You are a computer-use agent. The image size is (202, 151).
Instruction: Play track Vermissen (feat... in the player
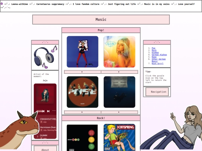[x=48, y=127]
